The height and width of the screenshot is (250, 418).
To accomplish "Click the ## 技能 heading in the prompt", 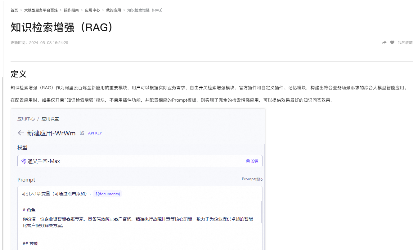I will coord(30,243).
